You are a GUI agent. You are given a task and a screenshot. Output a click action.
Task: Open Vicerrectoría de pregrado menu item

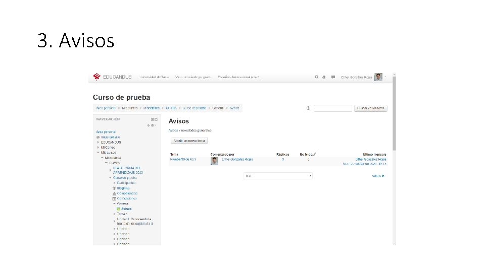[x=193, y=77]
